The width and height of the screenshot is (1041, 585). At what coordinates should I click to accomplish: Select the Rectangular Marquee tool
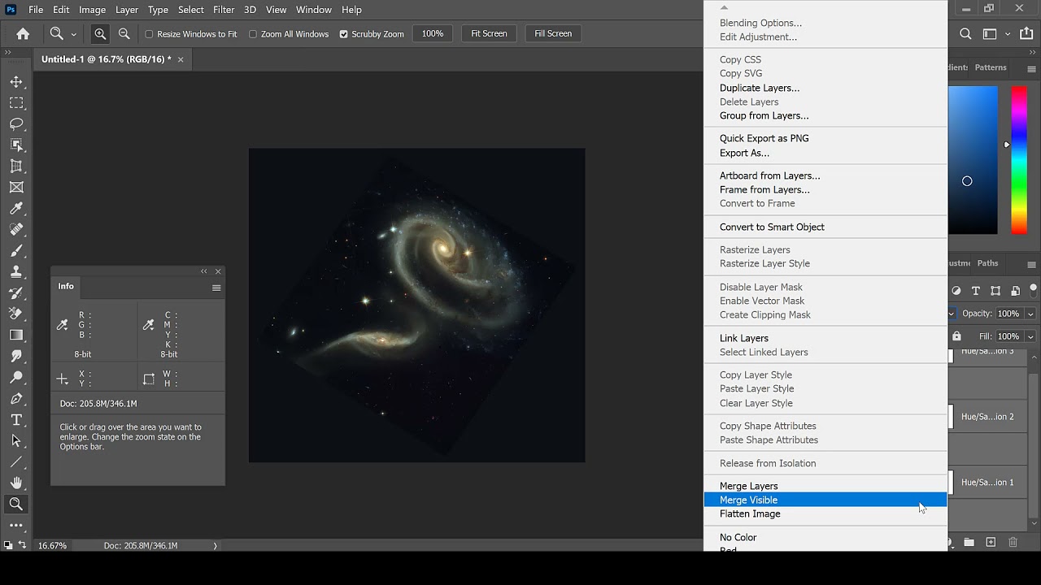16,103
